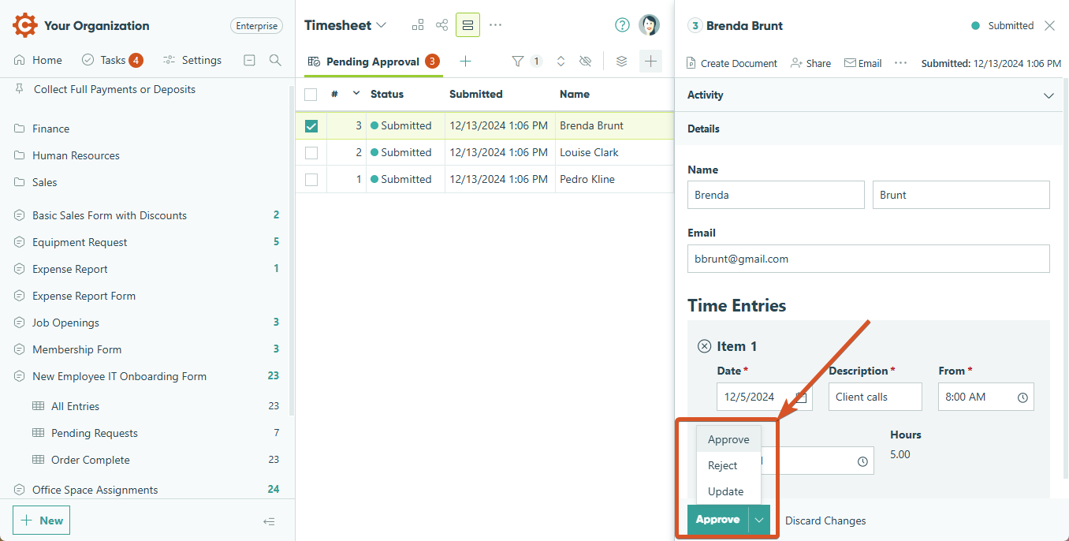Open Louise Clark entry row

[485, 152]
